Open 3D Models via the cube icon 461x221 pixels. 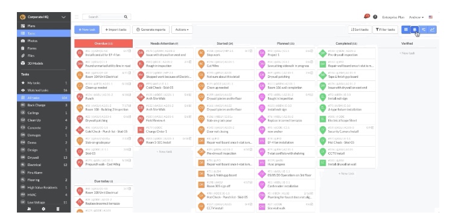click(x=23, y=63)
